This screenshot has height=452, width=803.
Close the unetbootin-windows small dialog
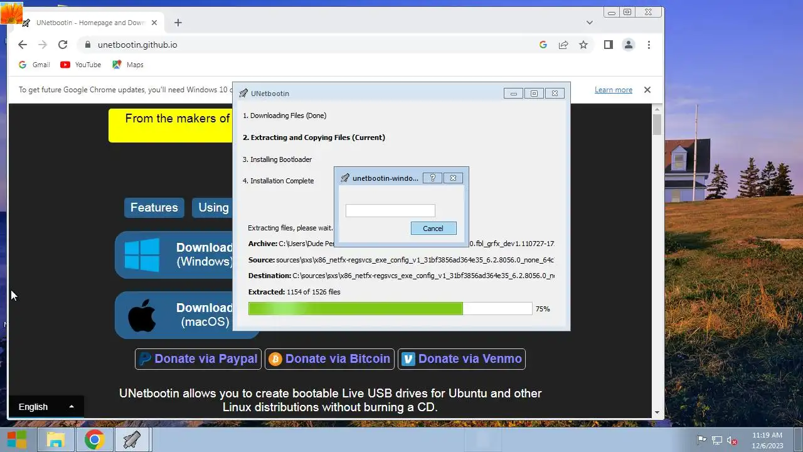[x=453, y=178]
